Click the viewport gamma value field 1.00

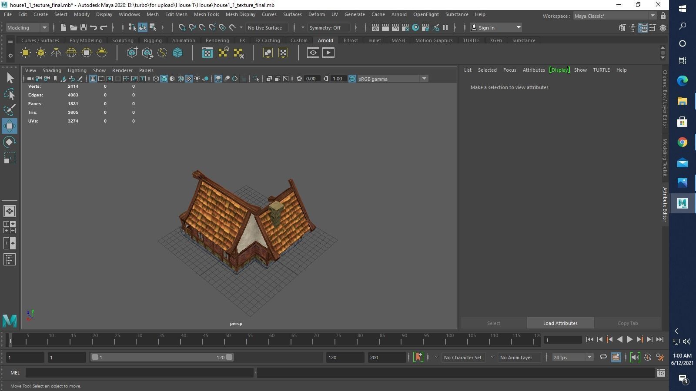(338, 79)
